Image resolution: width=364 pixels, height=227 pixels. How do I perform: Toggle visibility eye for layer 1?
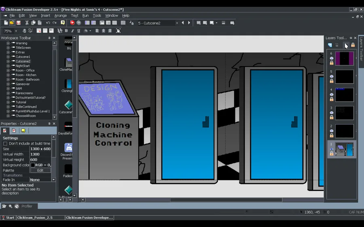click(332, 149)
